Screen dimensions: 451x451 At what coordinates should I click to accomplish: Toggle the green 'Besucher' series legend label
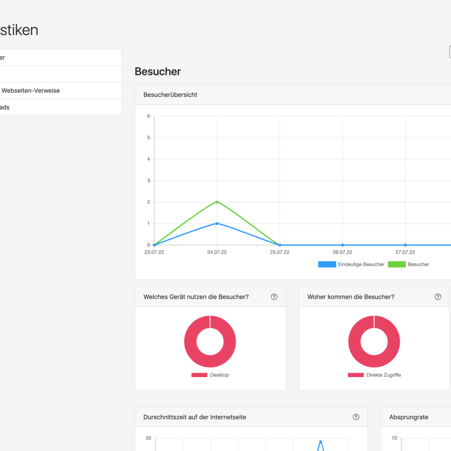[x=418, y=264]
